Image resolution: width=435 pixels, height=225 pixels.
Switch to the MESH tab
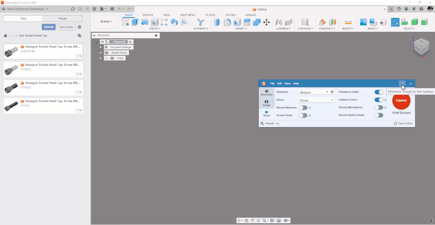tap(167, 15)
